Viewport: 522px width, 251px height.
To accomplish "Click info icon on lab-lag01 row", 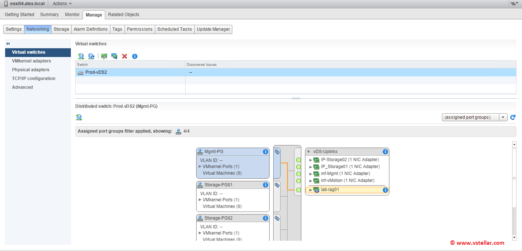I will pyautogui.click(x=385, y=190).
